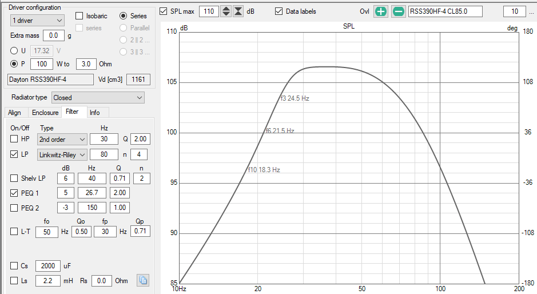
Task: Click the PEQ 1 gain 5 dB field
Action: pos(65,193)
